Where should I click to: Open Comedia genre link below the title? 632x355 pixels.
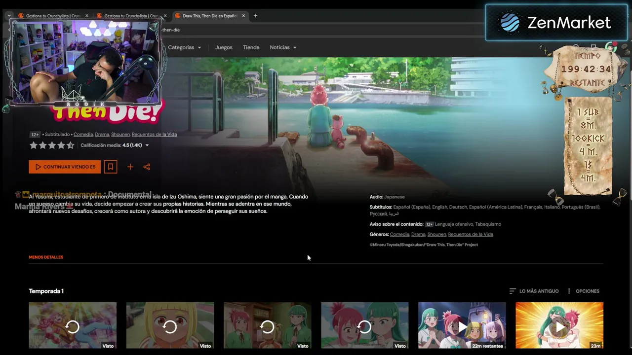83,134
